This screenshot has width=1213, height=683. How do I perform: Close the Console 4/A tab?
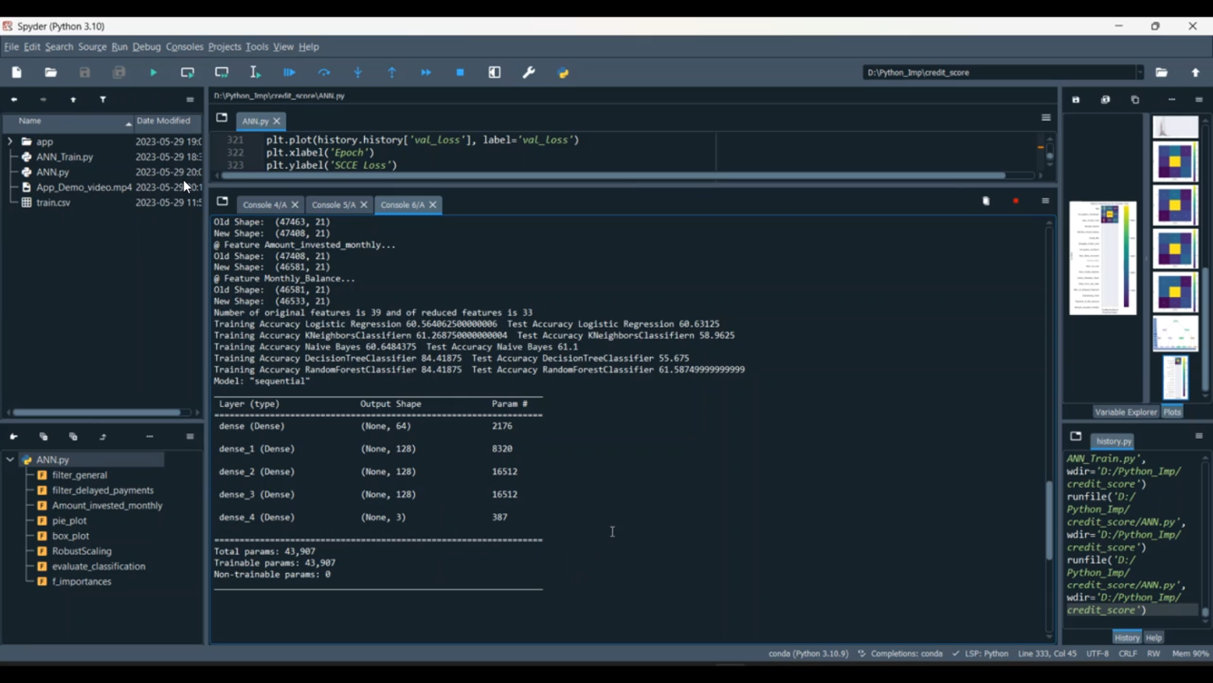(x=295, y=205)
